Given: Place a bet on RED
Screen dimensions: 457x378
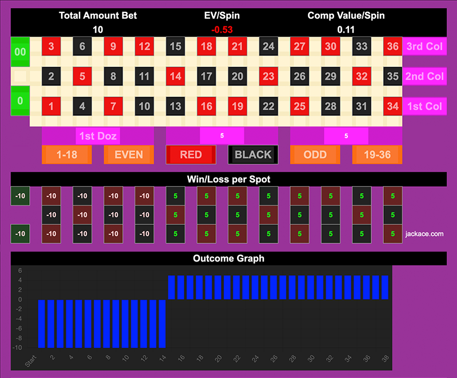Looking at the screenshot, I should click(191, 154).
